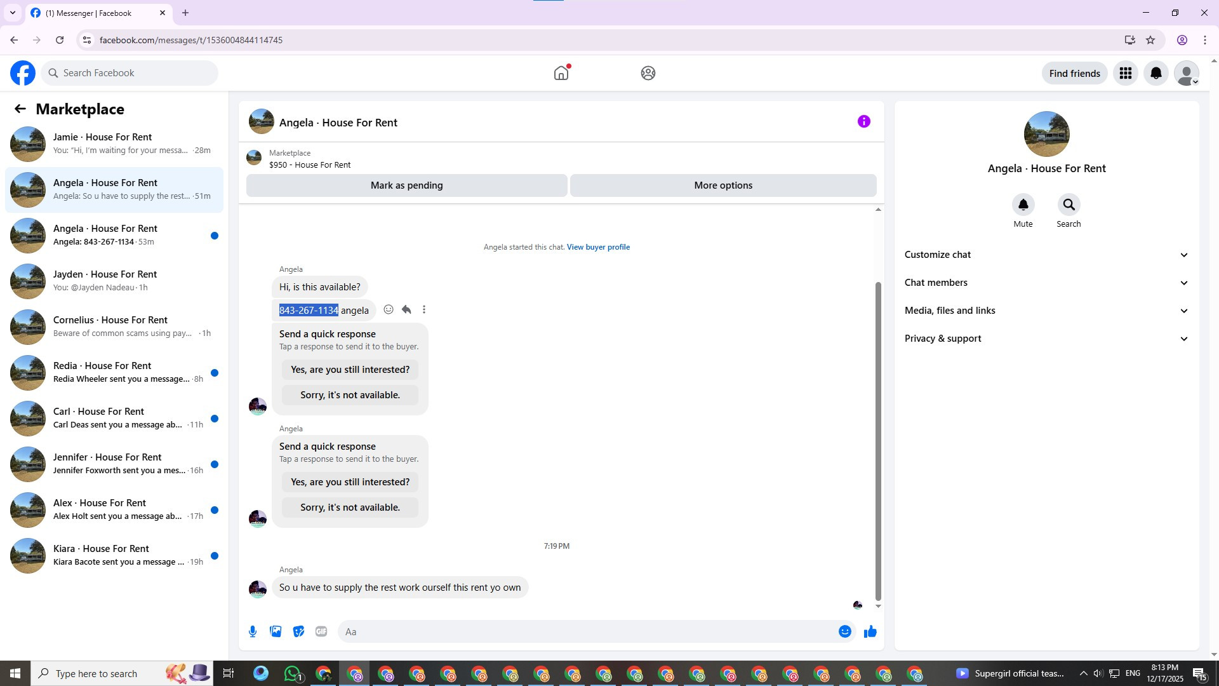Open Facebook notifications bell
Image resolution: width=1219 pixels, height=686 pixels.
click(x=1156, y=74)
